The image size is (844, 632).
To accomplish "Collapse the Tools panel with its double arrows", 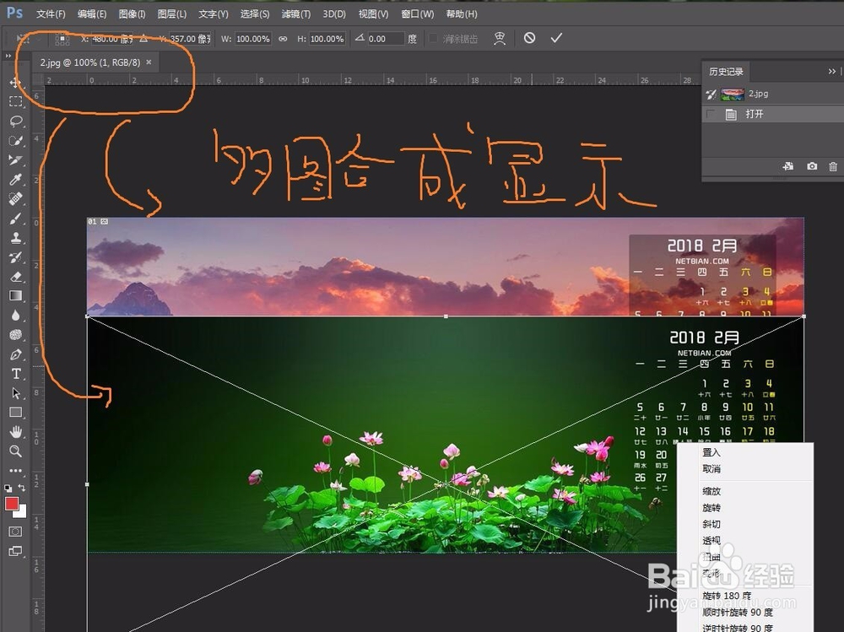I will pos(7,54).
